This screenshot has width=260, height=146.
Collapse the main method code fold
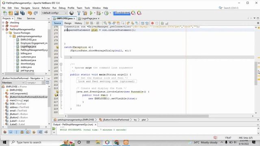pyautogui.click(x=61, y=75)
